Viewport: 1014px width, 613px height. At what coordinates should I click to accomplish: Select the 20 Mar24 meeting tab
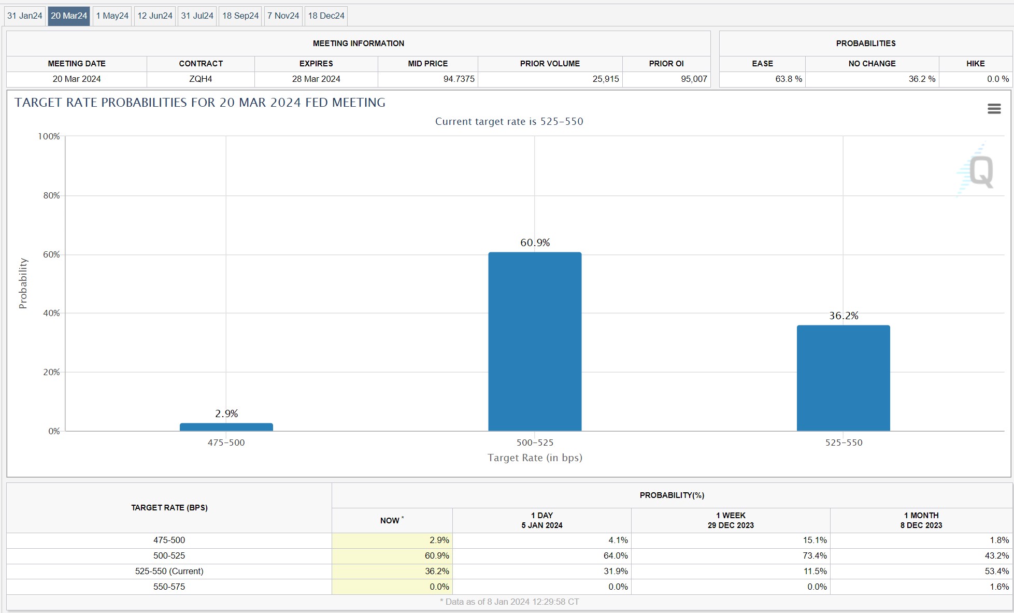click(69, 16)
